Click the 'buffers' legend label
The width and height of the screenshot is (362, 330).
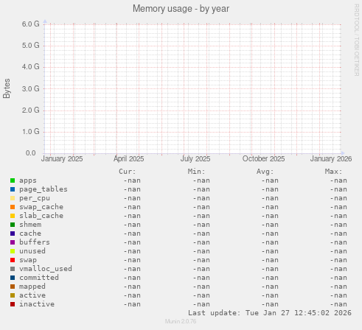[x=35, y=242]
